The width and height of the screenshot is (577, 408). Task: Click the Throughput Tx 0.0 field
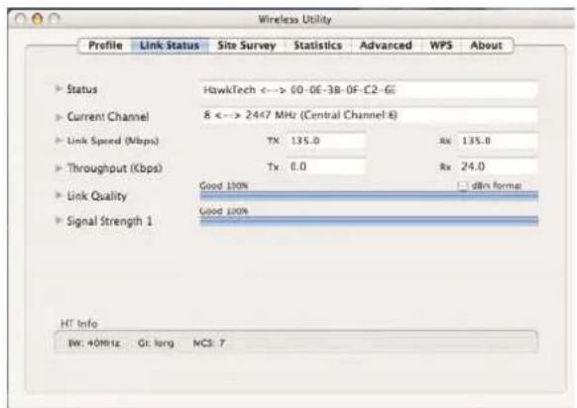coord(326,166)
